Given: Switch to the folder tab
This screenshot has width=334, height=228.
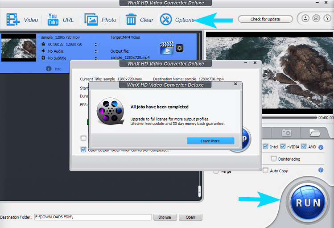Looking at the screenshot, I should [x=316, y=133].
